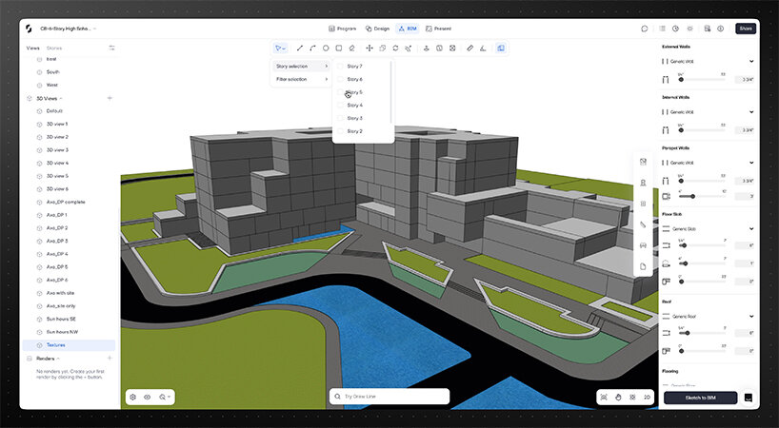Select the eraser tool
The width and height of the screenshot is (779, 428).
click(351, 48)
